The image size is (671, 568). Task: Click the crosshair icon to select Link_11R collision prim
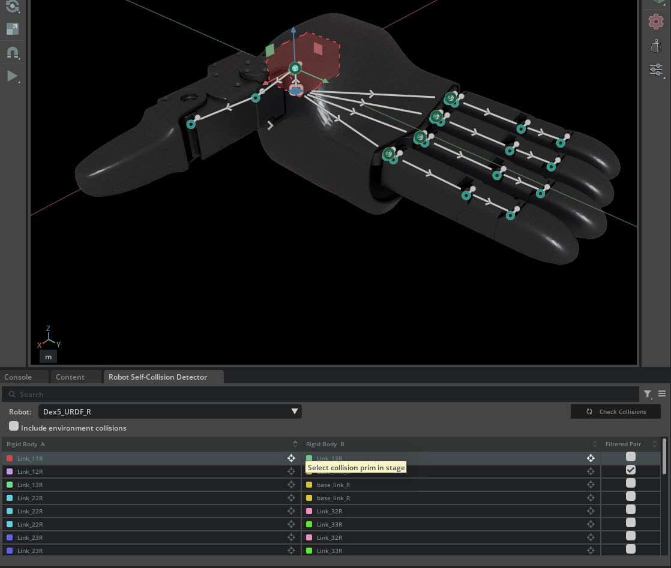(291, 457)
